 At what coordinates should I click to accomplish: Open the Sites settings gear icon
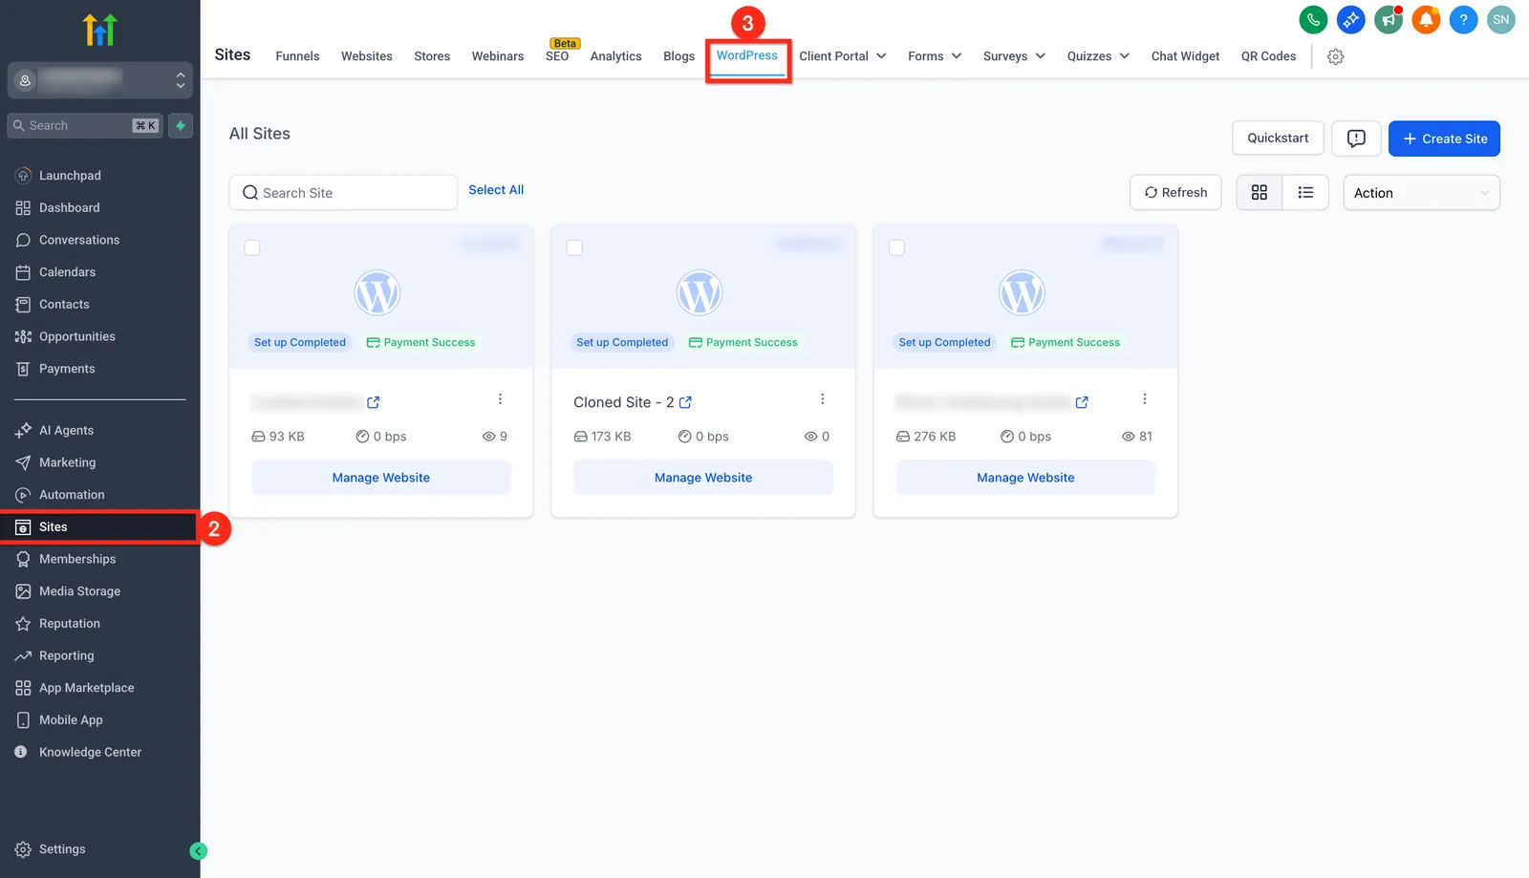(1336, 56)
